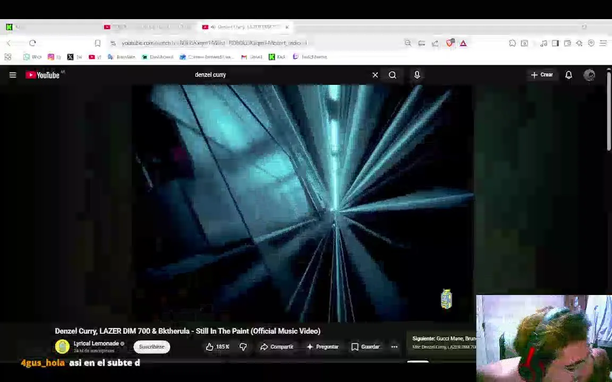Save the video with Guardar

(365, 346)
